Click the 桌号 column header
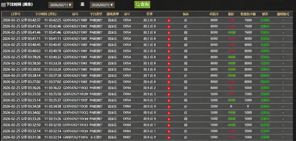This screenshot has width=296, height=141. pyautogui.click(x=127, y=14)
